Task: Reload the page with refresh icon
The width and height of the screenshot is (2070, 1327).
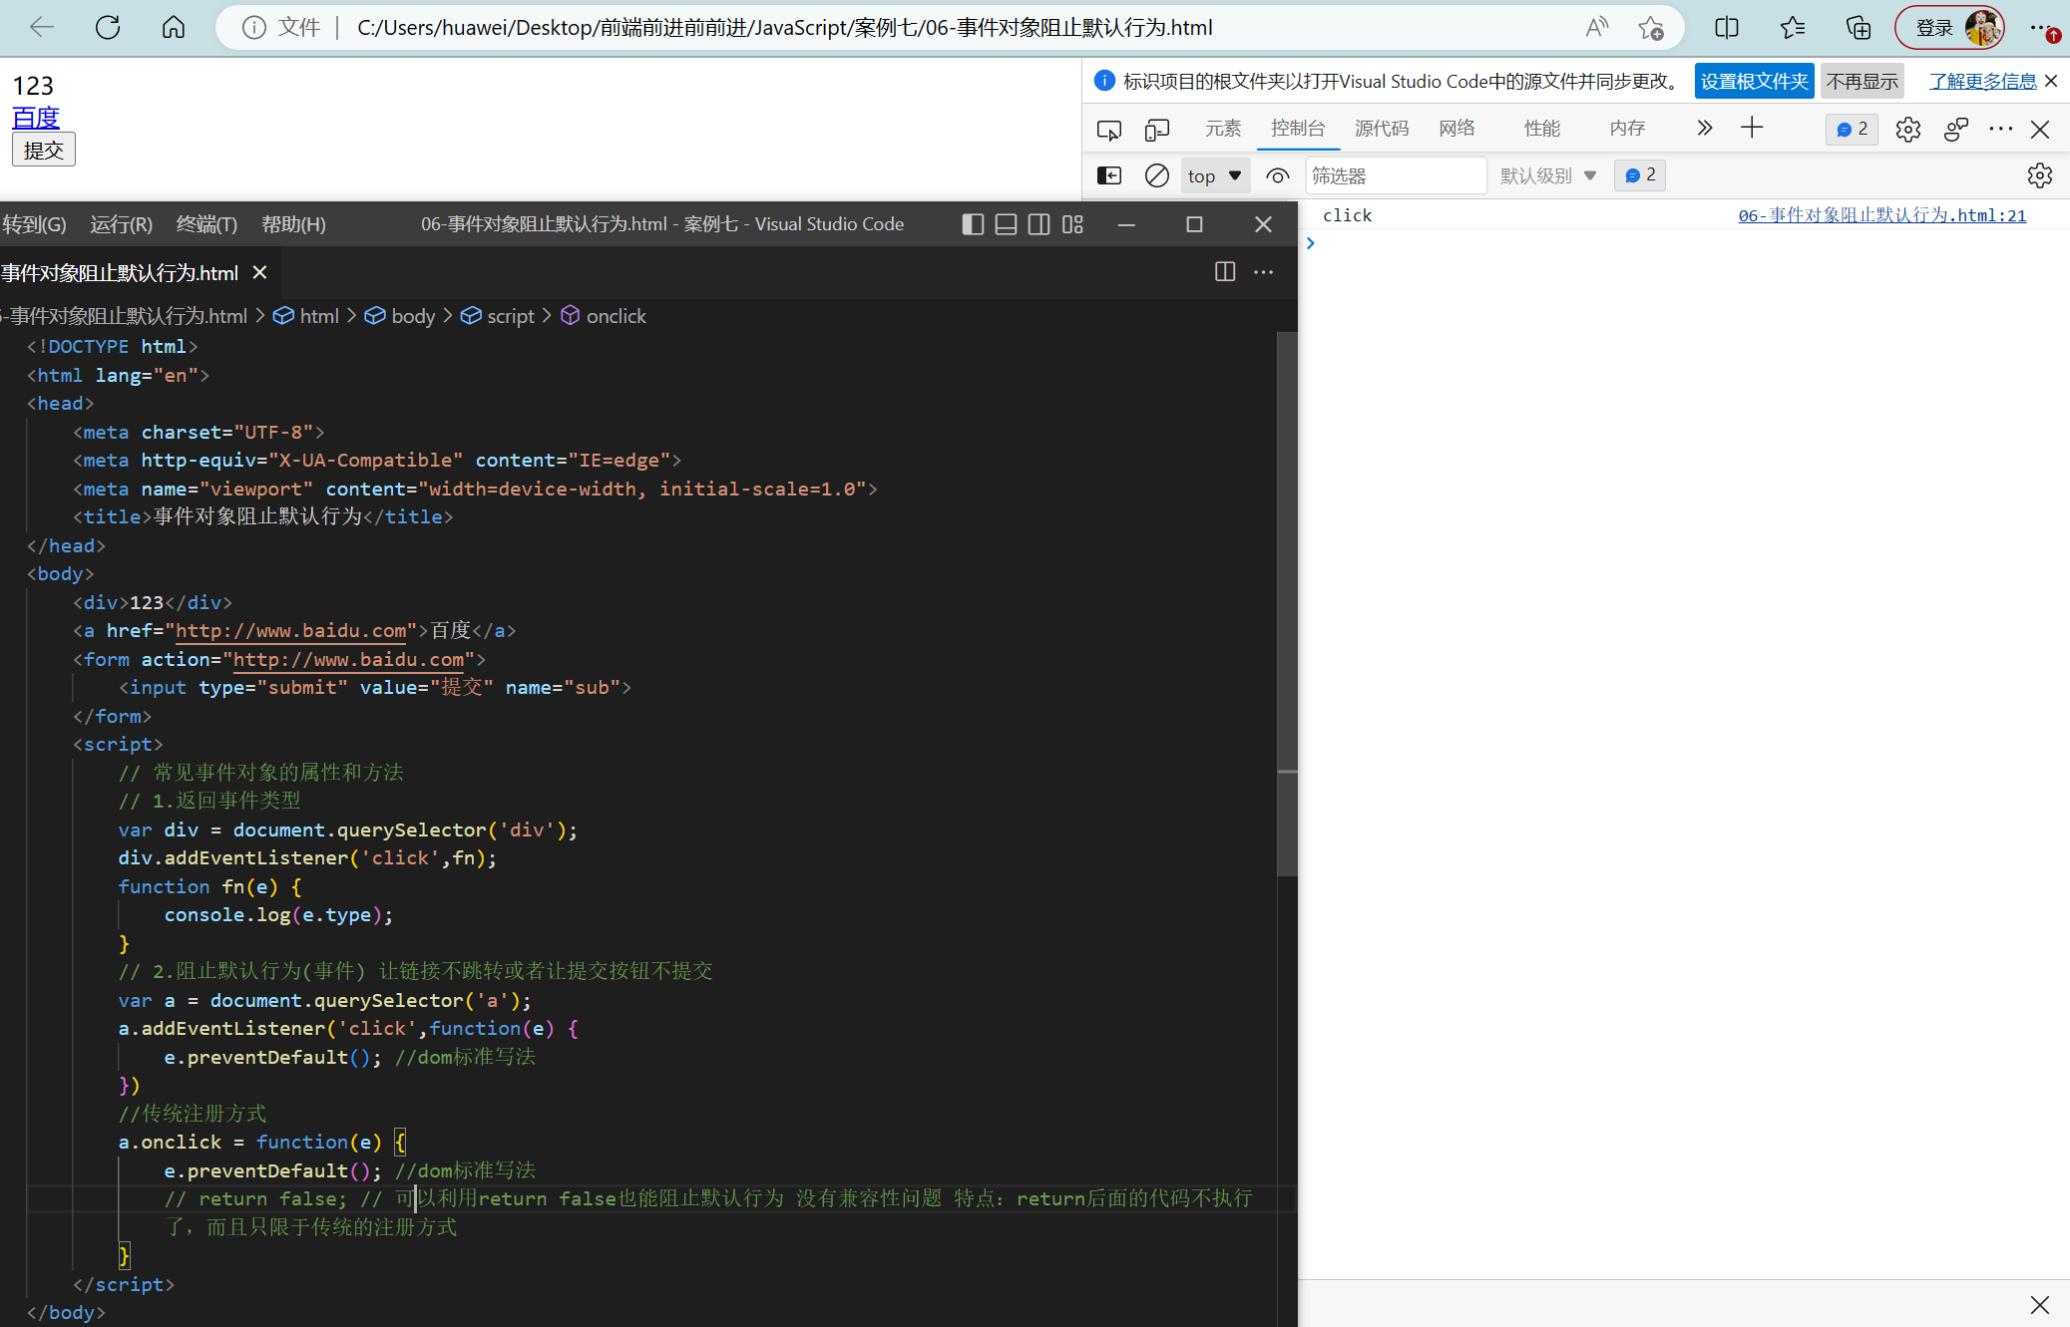Action: pos(108,27)
